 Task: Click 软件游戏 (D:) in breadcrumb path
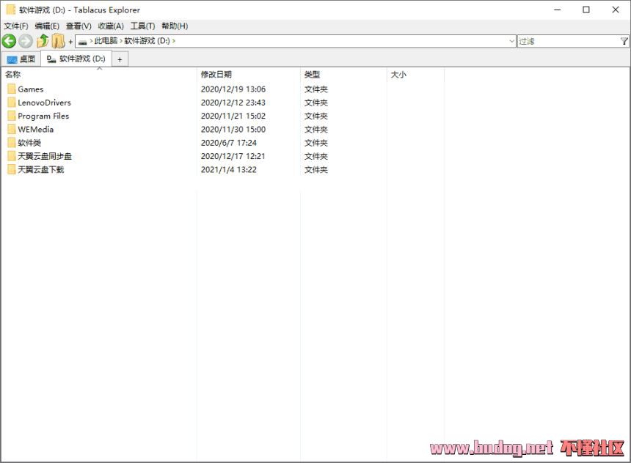pyautogui.click(x=147, y=41)
